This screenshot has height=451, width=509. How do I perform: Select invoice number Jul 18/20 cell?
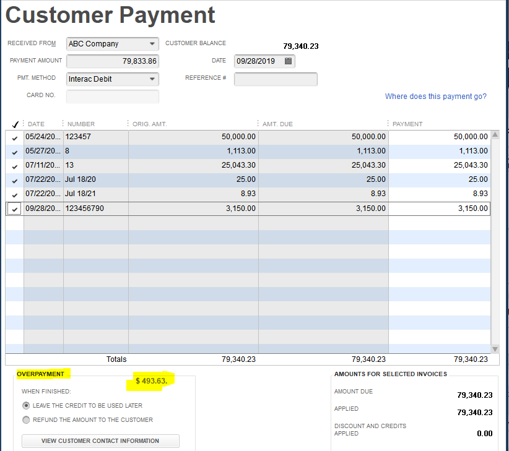[96, 179]
